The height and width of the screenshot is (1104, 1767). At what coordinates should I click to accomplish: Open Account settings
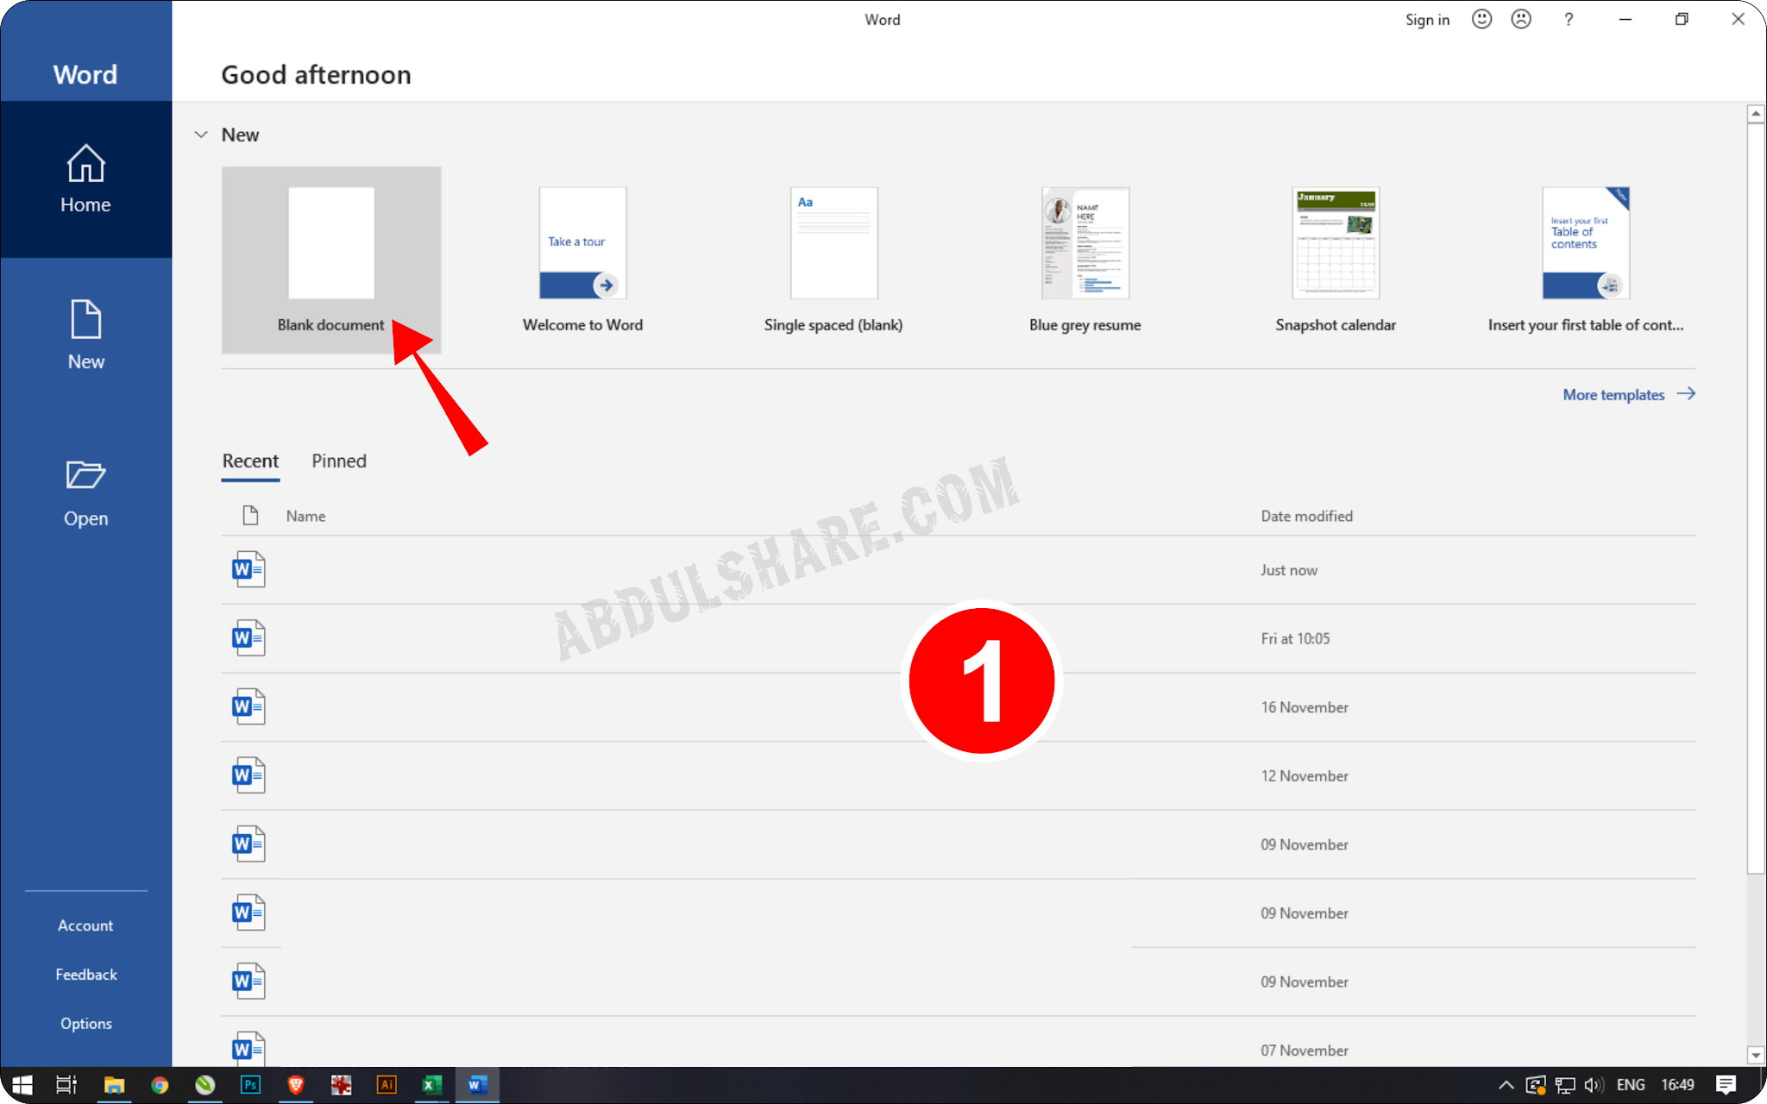pyautogui.click(x=85, y=925)
